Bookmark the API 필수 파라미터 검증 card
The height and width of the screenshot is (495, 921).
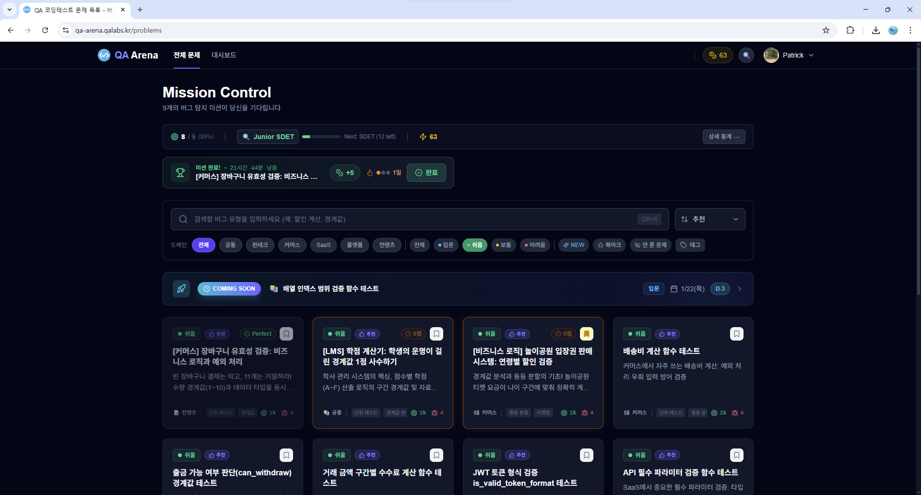tap(737, 455)
